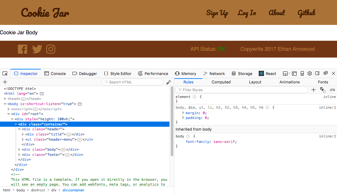The image size is (337, 194).
Task: Highlight elements matching inherited body selector
Action: point(188,136)
